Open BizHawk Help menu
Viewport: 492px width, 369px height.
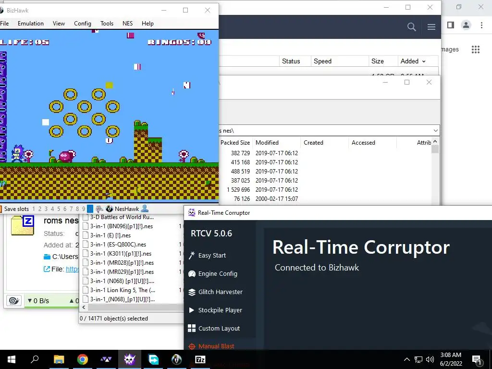(148, 24)
